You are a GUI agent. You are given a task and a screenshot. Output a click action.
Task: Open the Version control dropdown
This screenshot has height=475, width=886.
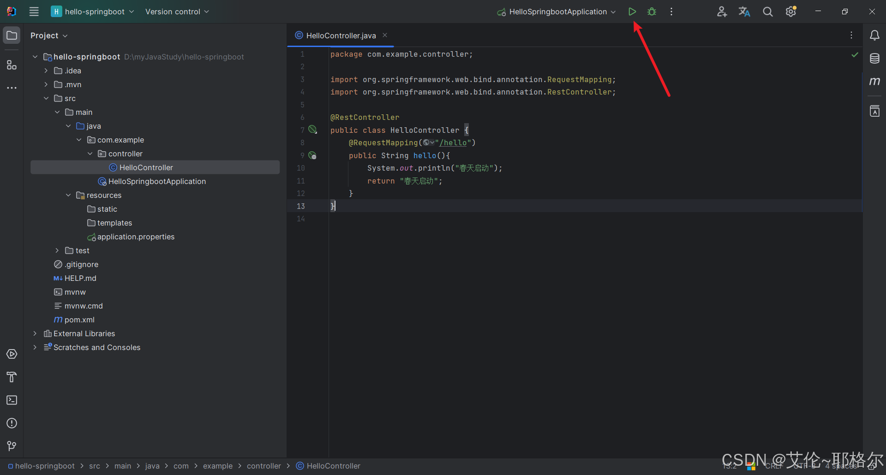coord(177,12)
